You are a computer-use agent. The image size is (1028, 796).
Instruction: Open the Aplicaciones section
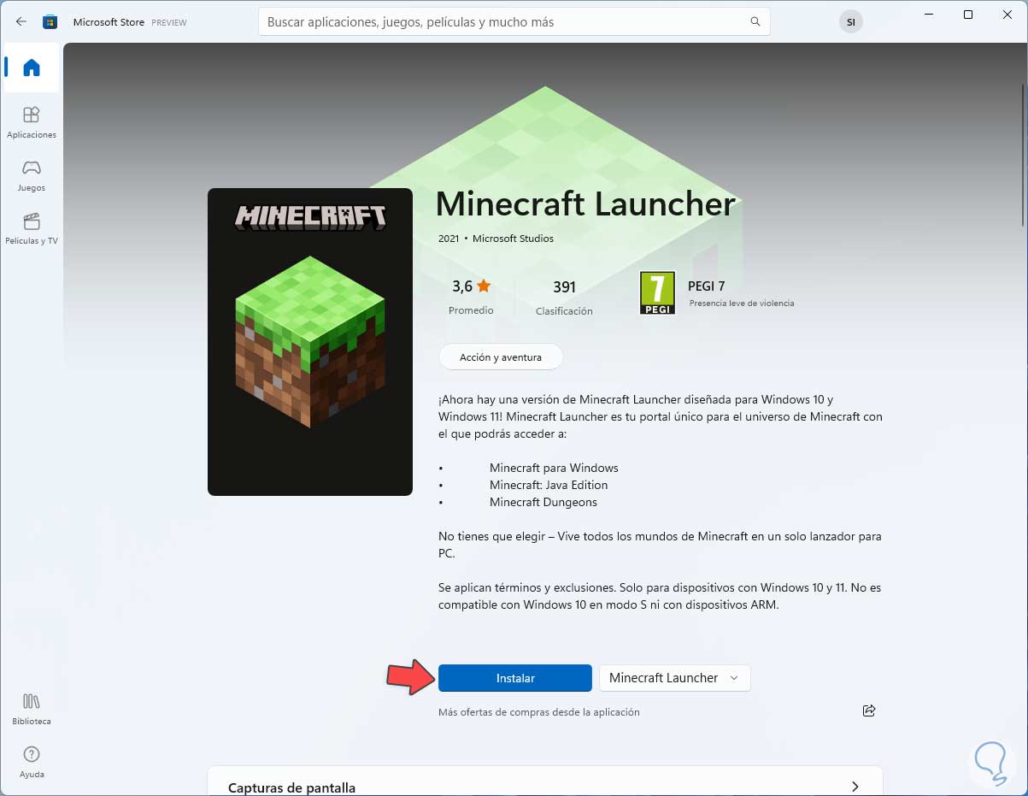pyautogui.click(x=32, y=122)
